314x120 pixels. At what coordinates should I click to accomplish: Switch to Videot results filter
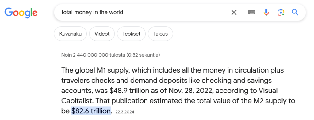(x=102, y=34)
